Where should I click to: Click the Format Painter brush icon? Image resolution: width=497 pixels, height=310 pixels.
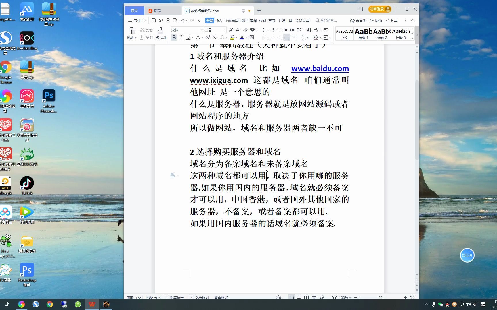161,30
